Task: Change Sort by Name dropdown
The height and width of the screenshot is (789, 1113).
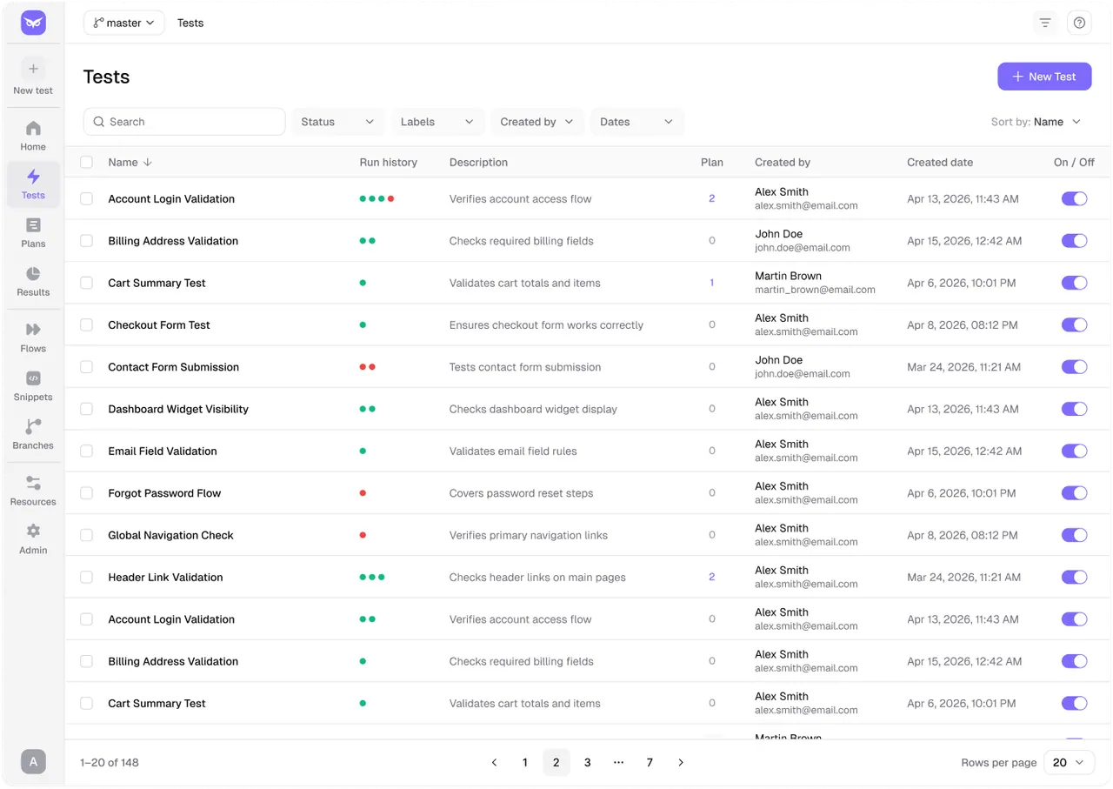Action: [1036, 122]
